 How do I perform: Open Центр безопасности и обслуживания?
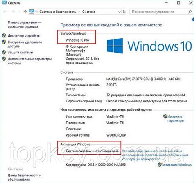coord(25,177)
